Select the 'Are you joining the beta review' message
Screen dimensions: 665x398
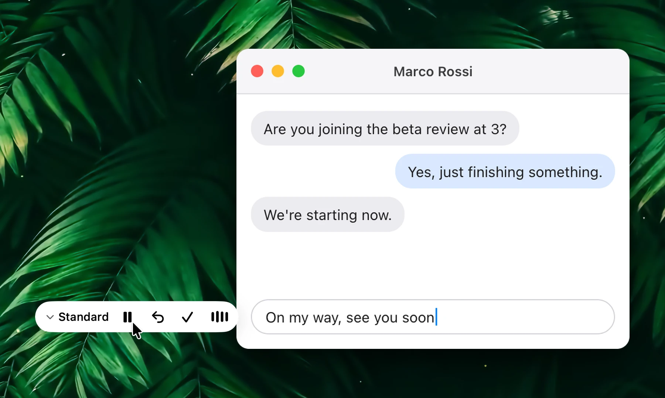pos(385,129)
